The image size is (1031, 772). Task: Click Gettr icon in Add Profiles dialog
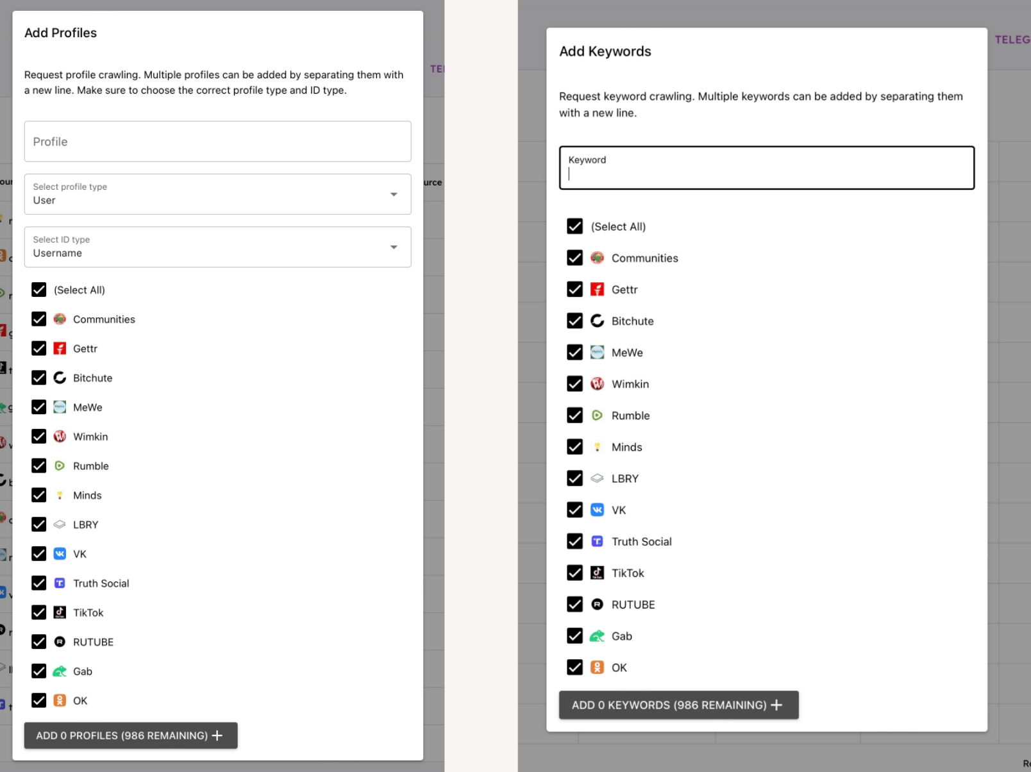coord(60,349)
